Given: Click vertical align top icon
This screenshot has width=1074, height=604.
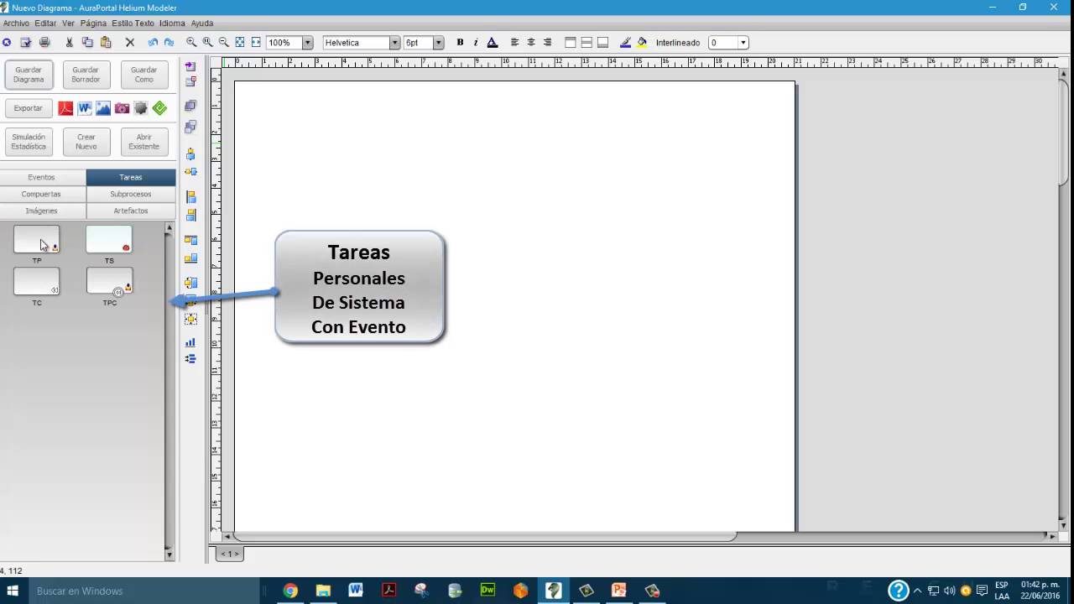Looking at the screenshot, I should tap(571, 42).
